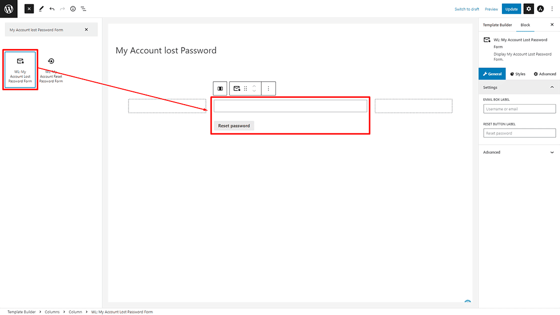Click Switch to draft link
560x315 pixels.
[x=467, y=9]
